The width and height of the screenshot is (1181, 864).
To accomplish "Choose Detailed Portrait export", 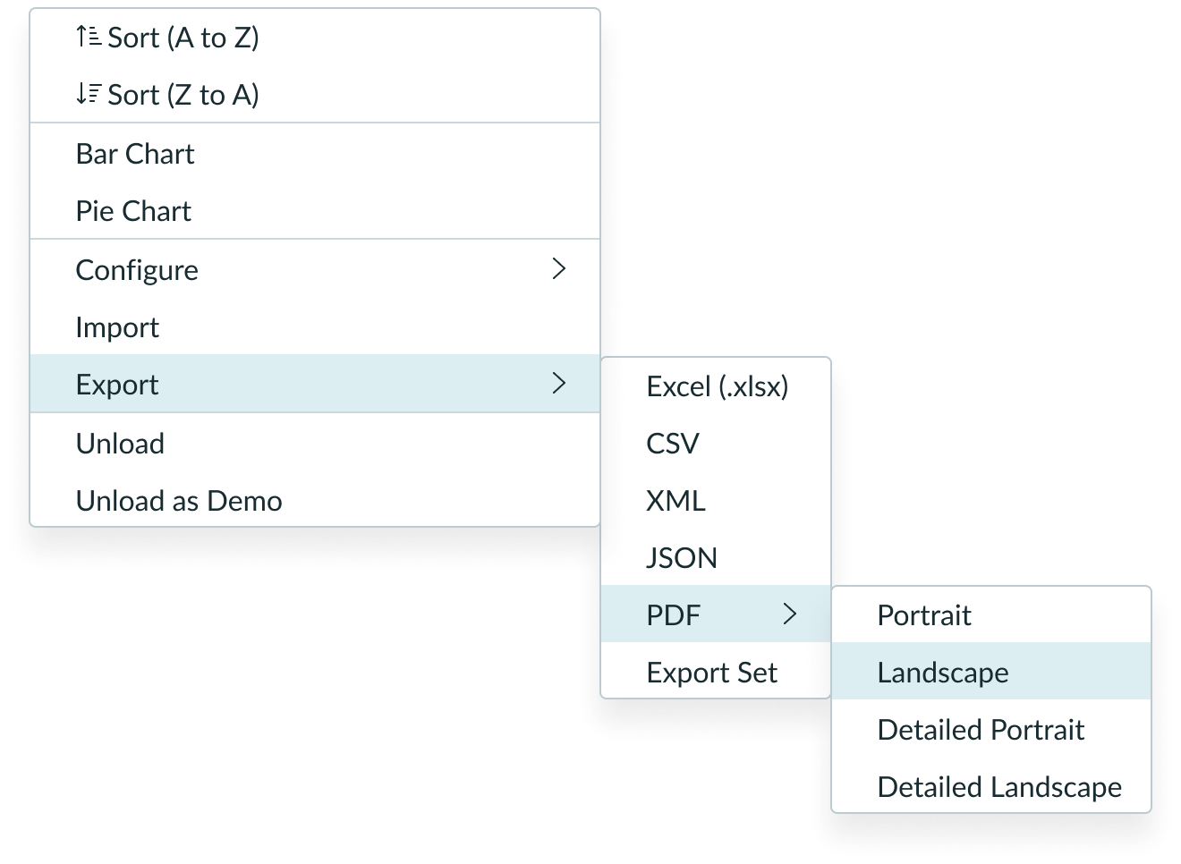I will point(981,729).
